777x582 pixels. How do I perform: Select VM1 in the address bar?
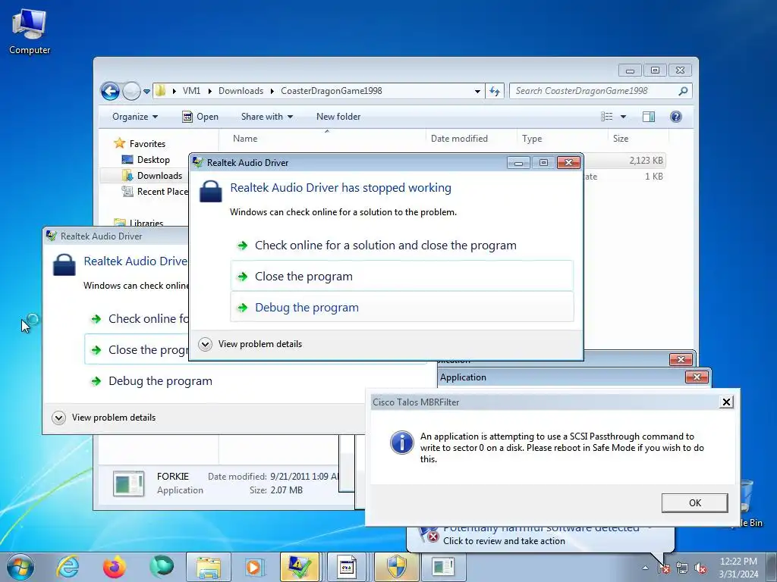[x=191, y=91]
